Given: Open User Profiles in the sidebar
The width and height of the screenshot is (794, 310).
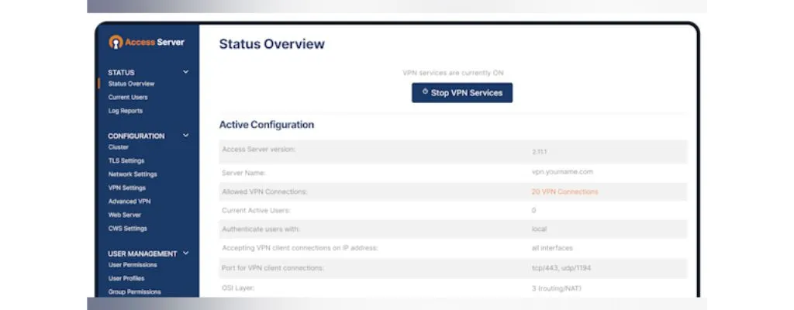Looking at the screenshot, I should coord(126,278).
